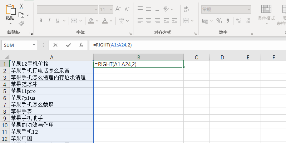Open the underline style dropdown arrow
This screenshot has width=286, height=143.
pyautogui.click(x=64, y=21)
